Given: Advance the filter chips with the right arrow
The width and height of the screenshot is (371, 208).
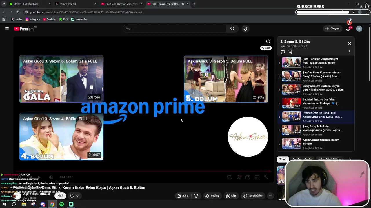Looking at the screenshot, I should click(x=350, y=159).
